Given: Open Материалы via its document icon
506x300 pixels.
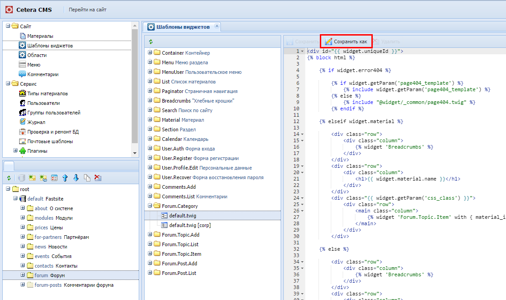Looking at the screenshot, I should coord(22,36).
